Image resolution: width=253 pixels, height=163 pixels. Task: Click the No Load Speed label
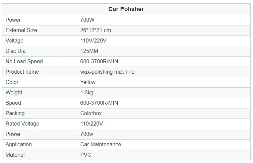tap(24, 61)
